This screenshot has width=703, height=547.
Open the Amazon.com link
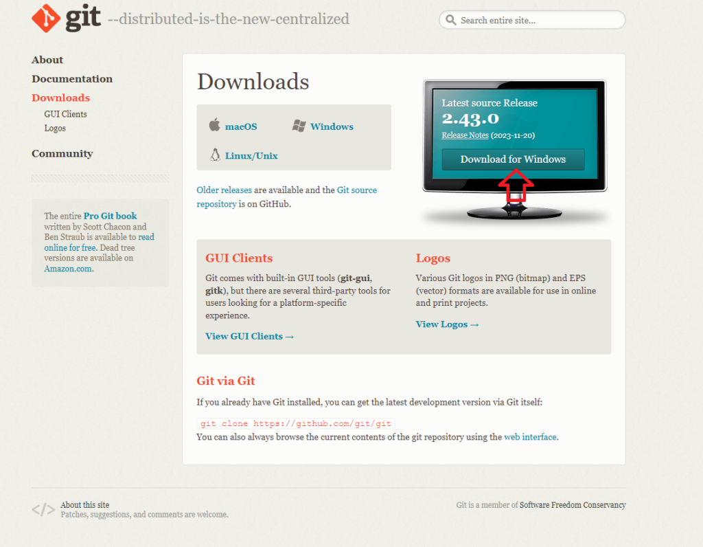[x=69, y=268]
